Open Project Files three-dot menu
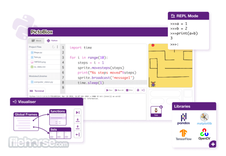 tap(57, 47)
